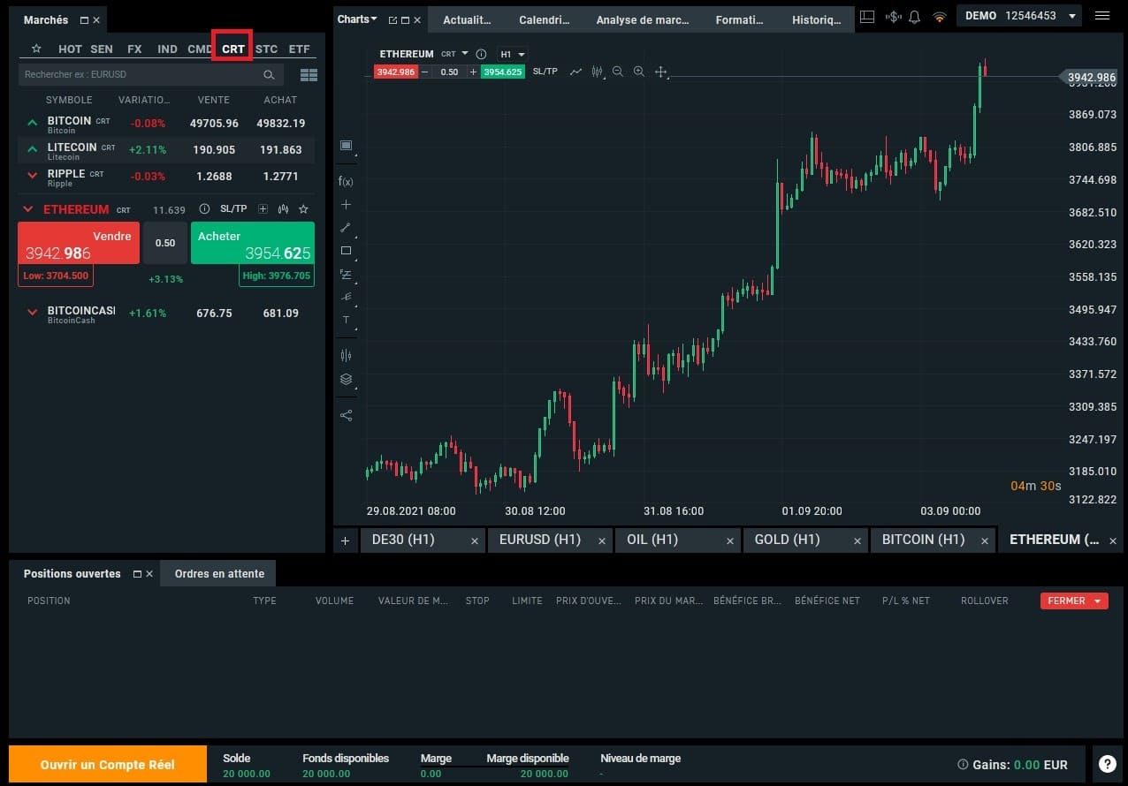Open help question mark button
Image resolution: width=1128 pixels, height=786 pixels.
[1107, 765]
